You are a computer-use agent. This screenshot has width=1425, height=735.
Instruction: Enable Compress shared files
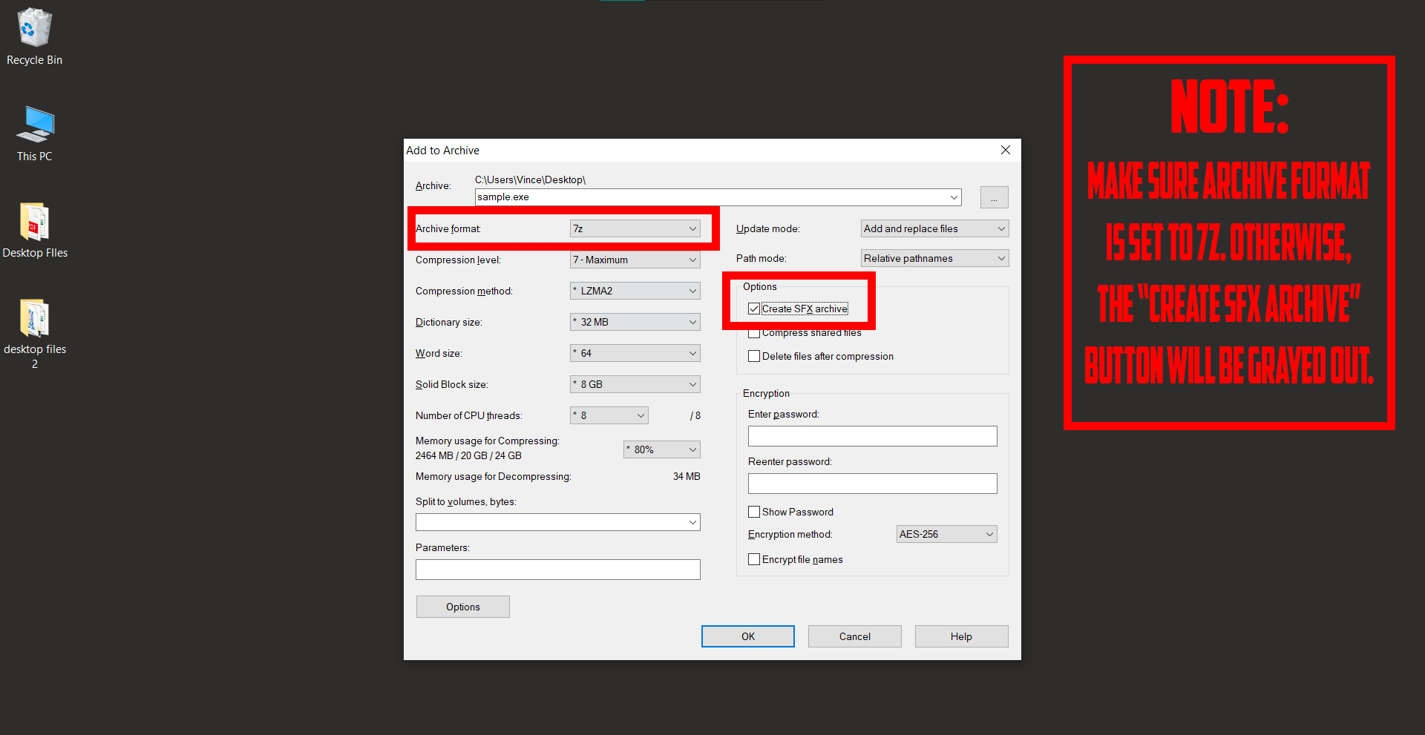click(x=754, y=332)
